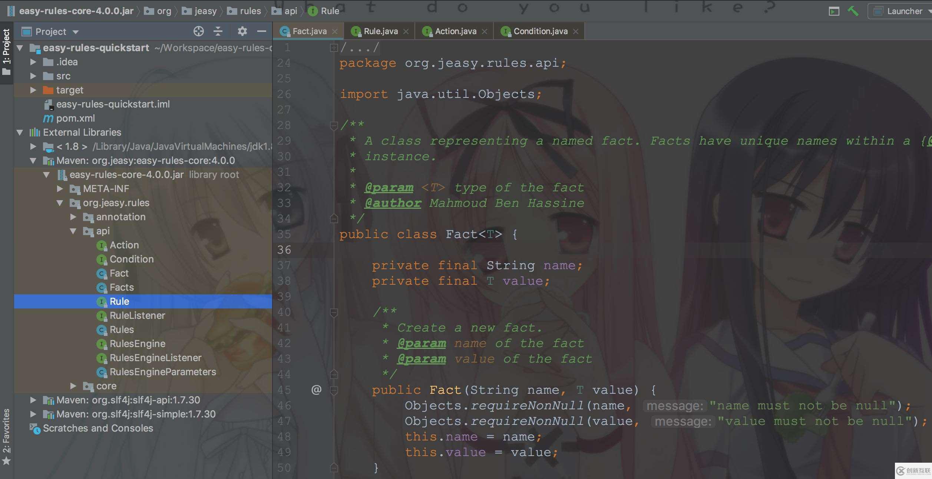
Task: Switch to the Rule.java tab
Action: pyautogui.click(x=380, y=32)
